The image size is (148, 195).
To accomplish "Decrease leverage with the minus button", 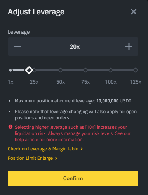I will [x=17, y=47].
